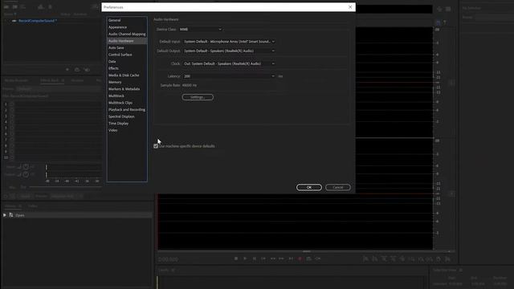Screen dimensions: 514x289
Task: Click the red Record button
Action: [300, 258]
